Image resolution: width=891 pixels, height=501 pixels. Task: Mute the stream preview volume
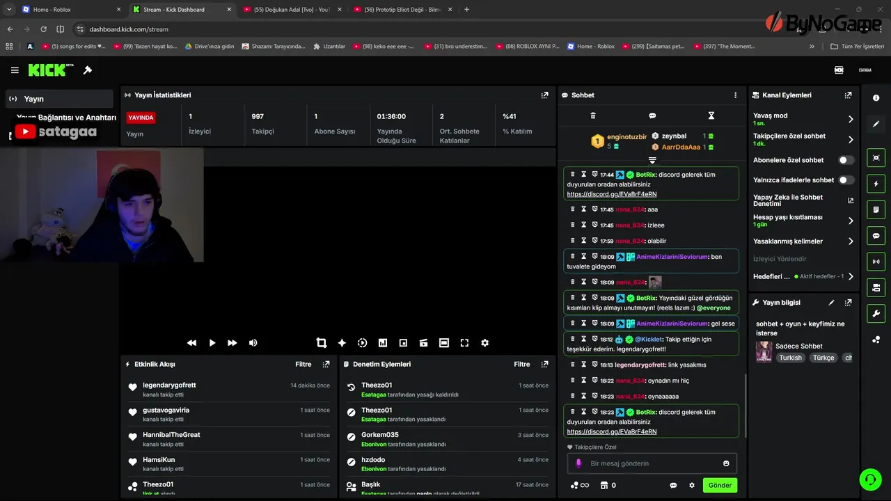pyautogui.click(x=253, y=343)
